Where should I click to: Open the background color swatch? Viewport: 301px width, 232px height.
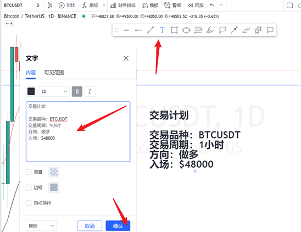[x=54, y=172]
